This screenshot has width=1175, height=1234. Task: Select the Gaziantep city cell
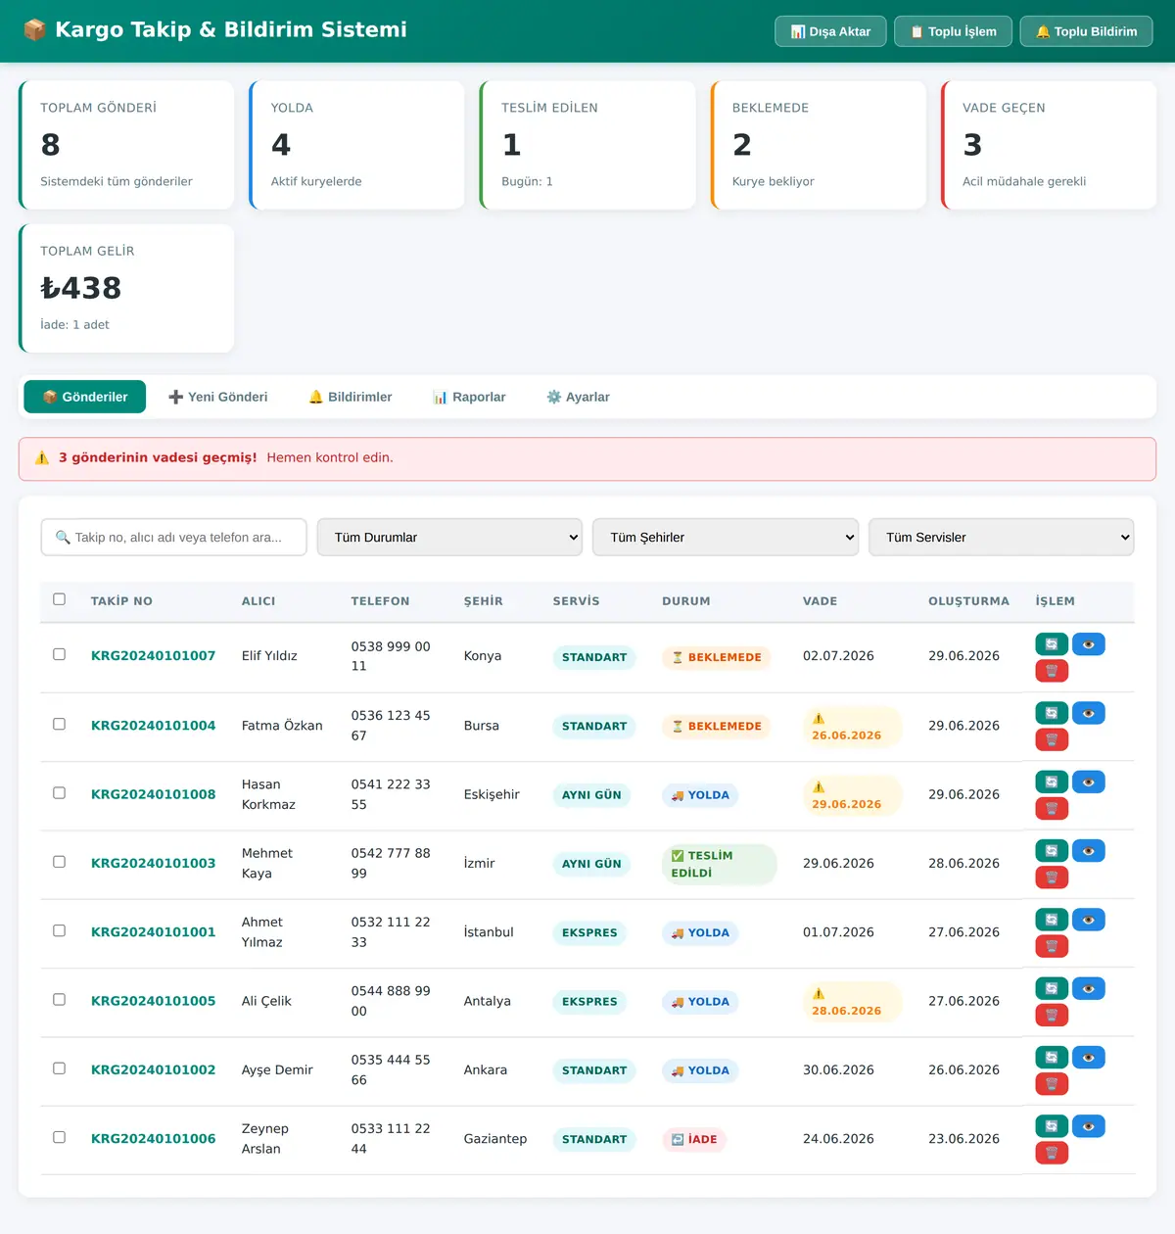pyautogui.click(x=495, y=1139)
